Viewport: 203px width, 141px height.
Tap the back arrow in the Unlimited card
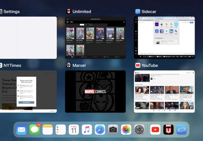[68, 19]
